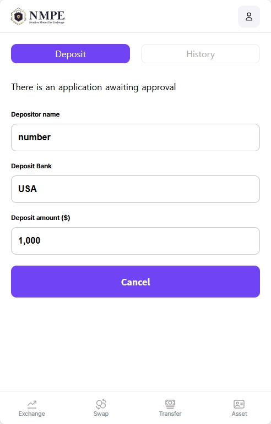Focus the Deposit Bank field
The image size is (271, 424).
coord(135,189)
